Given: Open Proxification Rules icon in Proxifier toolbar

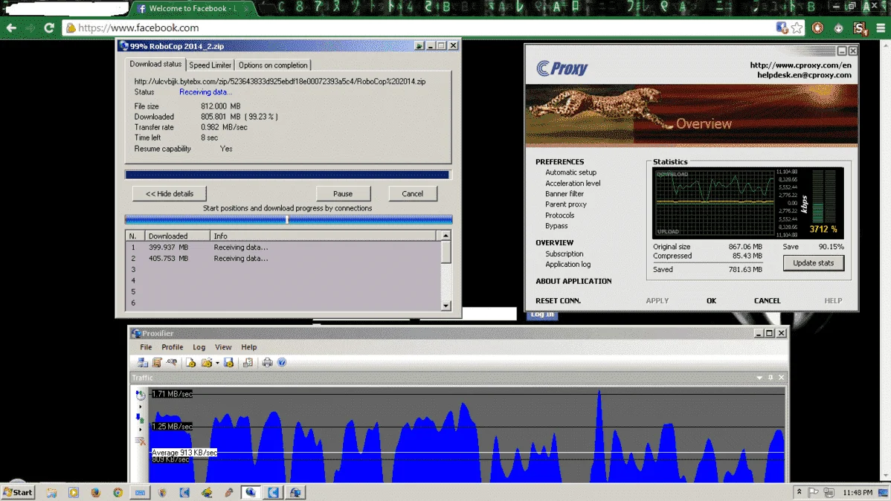Looking at the screenshot, I should click(x=157, y=363).
